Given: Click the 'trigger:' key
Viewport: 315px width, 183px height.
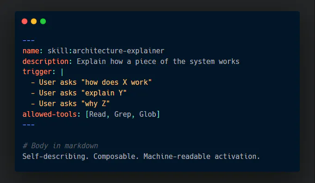Looking at the screenshot, I should pyautogui.click(x=39, y=72).
